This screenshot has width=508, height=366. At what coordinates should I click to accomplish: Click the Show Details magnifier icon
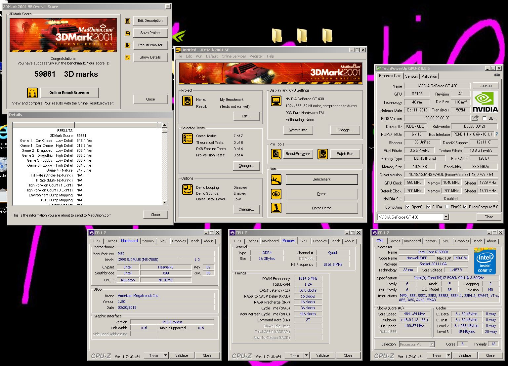coord(128,58)
